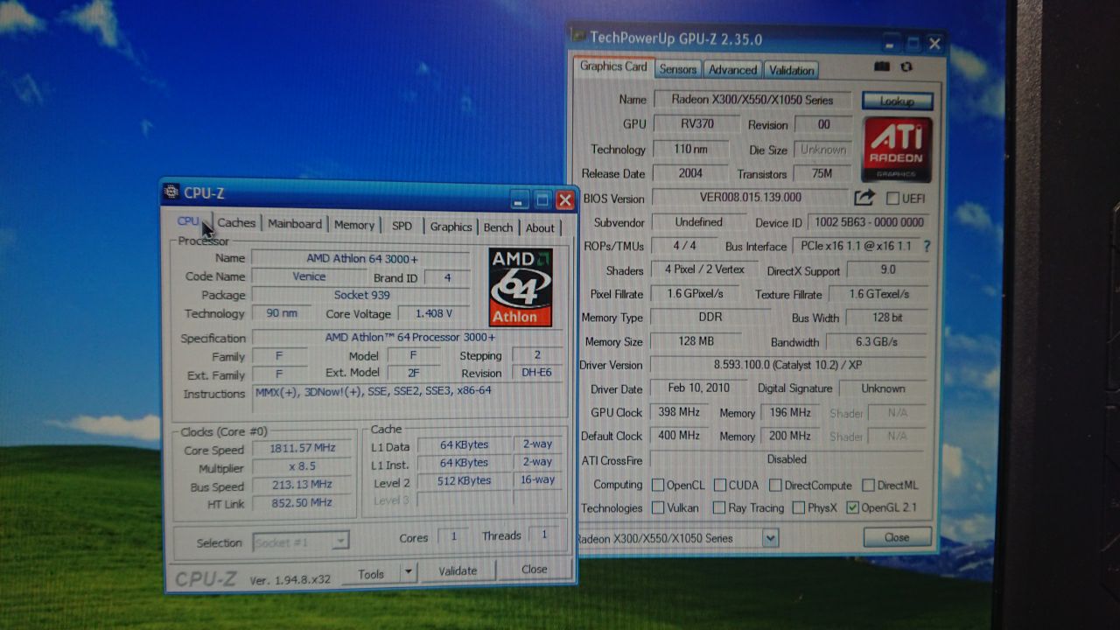This screenshot has width=1120, height=630.
Task: Select the CPU tab in CPU-Z
Action: coord(188,221)
